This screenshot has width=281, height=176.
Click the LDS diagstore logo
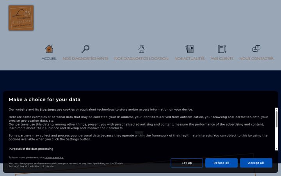(21, 18)
